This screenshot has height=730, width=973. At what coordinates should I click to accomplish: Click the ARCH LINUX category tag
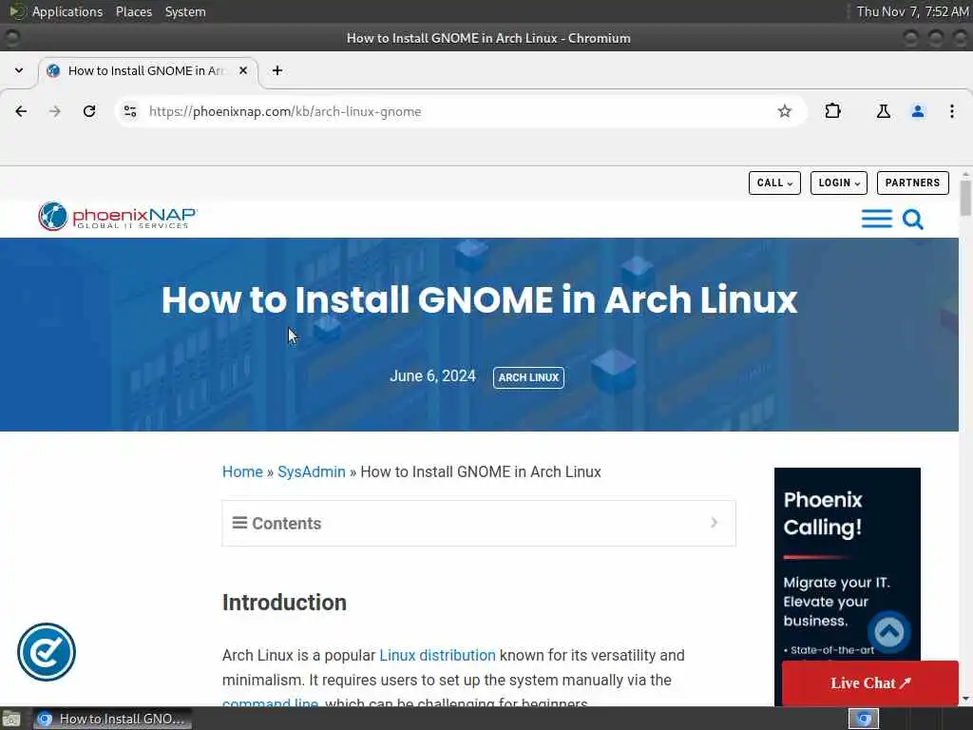pos(528,377)
